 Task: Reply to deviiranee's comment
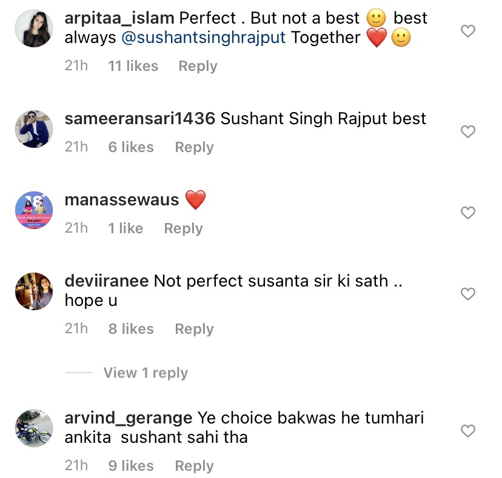pyautogui.click(x=194, y=329)
